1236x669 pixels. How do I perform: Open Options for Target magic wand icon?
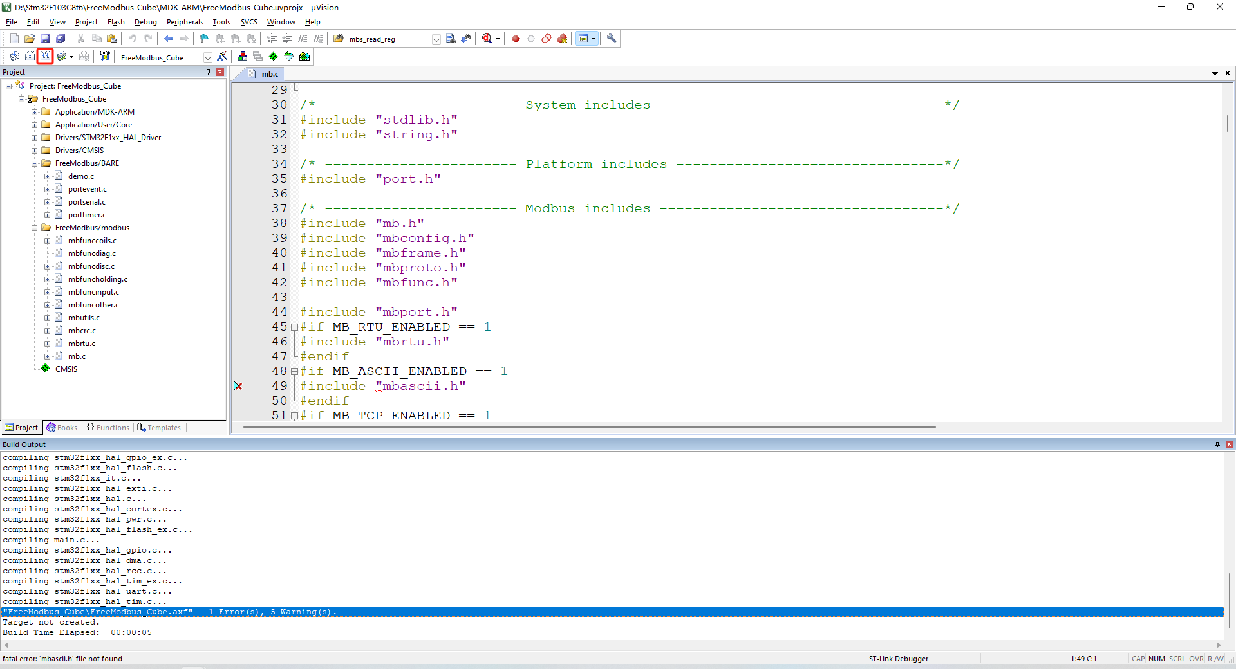tap(222, 57)
